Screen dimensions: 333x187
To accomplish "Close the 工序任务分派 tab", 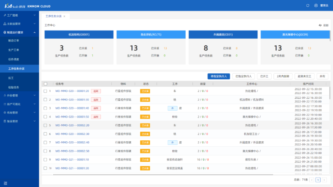I will (64, 16).
